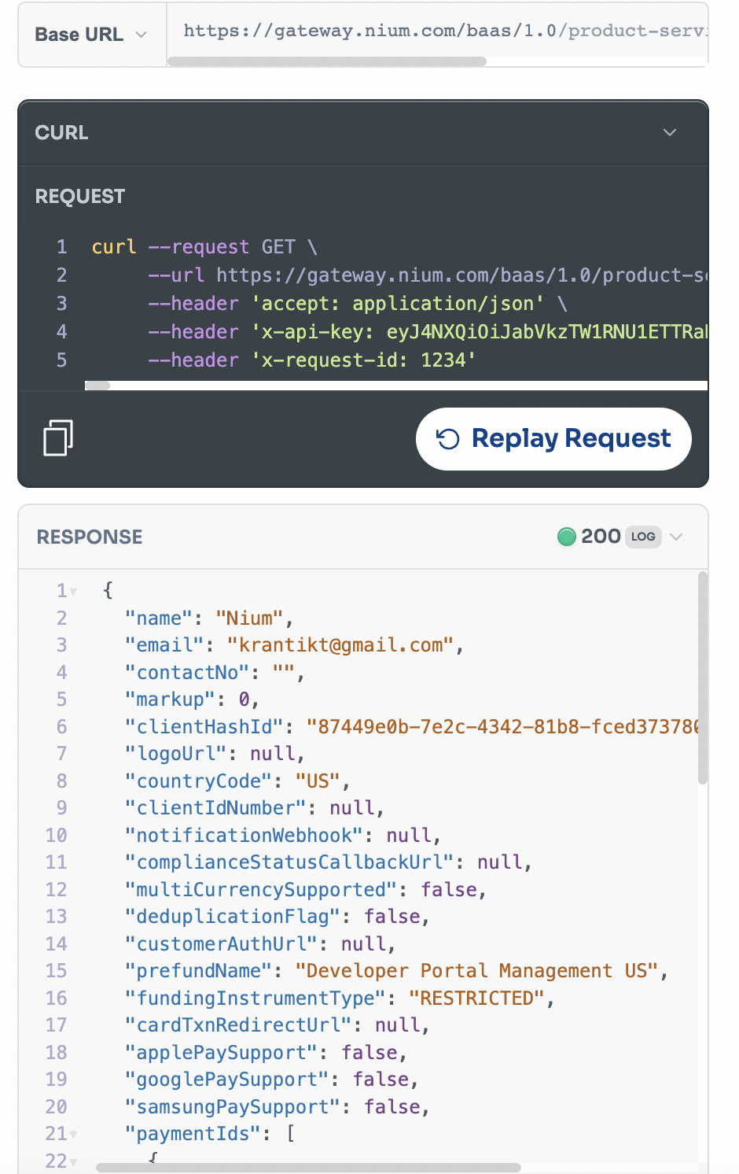Viewport: 739px width, 1174px height.
Task: Click the "logoUrl": null line
Action: tap(215, 754)
